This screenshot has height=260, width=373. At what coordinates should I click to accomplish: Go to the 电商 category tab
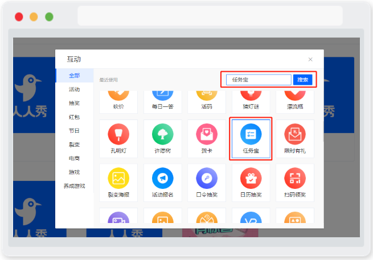pyautogui.click(x=74, y=158)
